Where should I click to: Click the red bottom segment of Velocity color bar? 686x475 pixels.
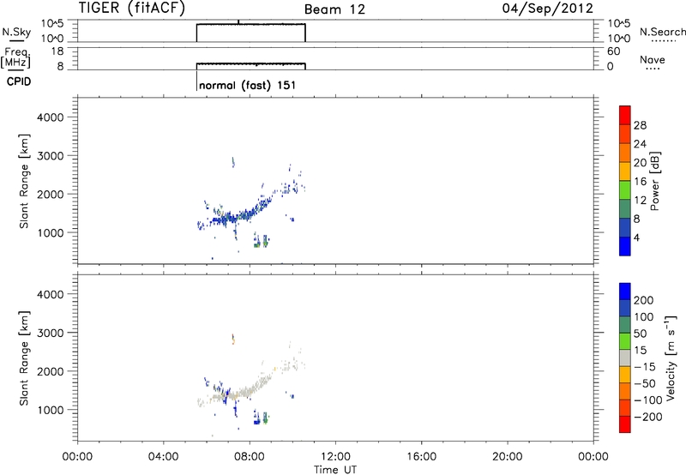(x=625, y=424)
